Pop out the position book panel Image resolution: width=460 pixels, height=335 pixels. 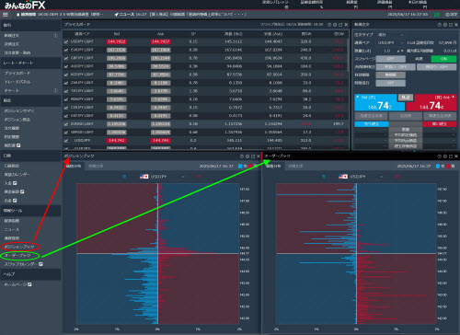[253, 156]
